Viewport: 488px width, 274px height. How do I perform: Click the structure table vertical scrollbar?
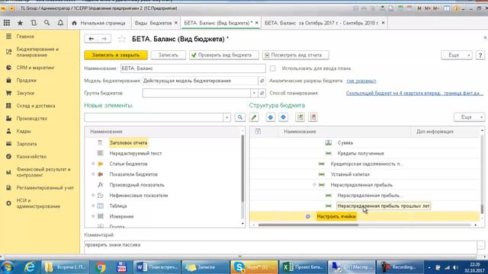[482, 209]
